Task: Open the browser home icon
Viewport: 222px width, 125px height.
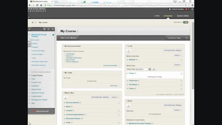Action: coord(41,5)
